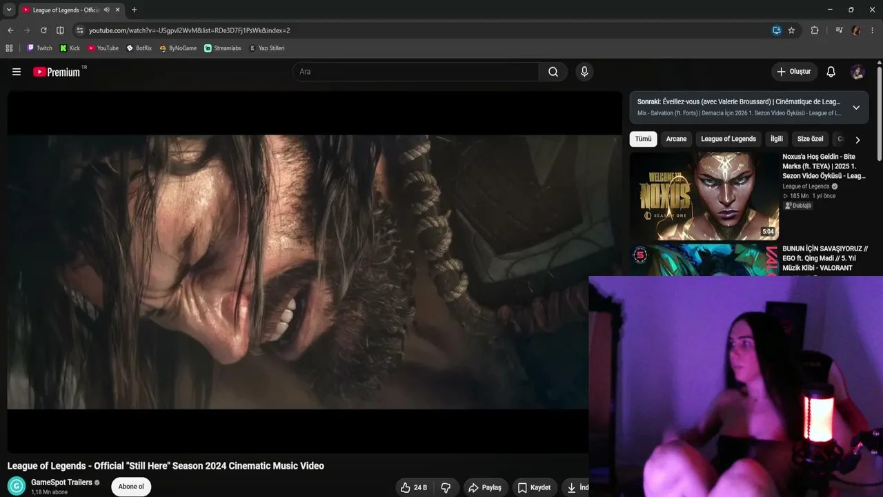Screen dimensions: 883x497
Task: Open the League of Legends channel name
Action: pos(806,186)
